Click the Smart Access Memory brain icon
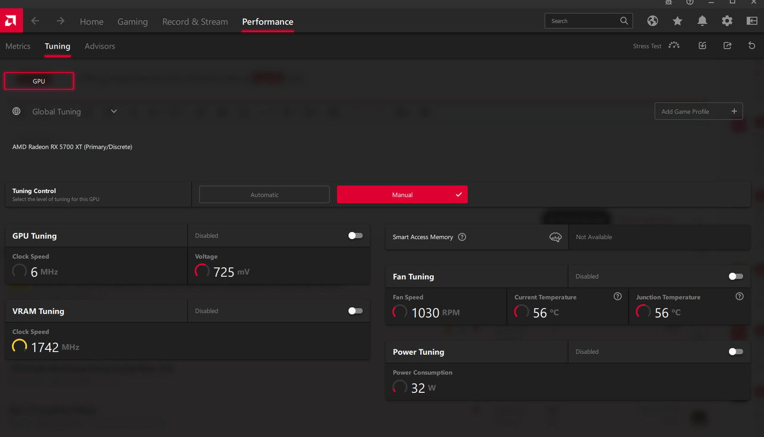Screen dimensions: 764x437 point(555,237)
